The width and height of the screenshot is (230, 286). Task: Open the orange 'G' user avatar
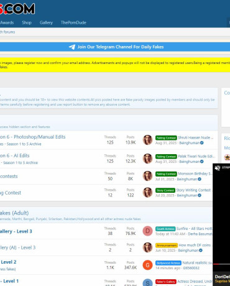tap(147, 265)
